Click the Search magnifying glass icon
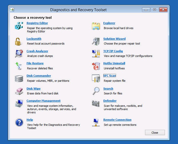 click(x=96, y=91)
